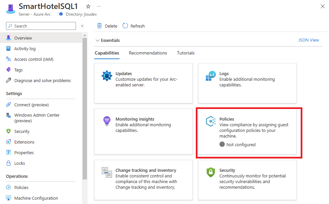Image resolution: width=329 pixels, height=204 pixels.
Task: Close the SmartHotelSQL1 blade with X
Action: 322,7
